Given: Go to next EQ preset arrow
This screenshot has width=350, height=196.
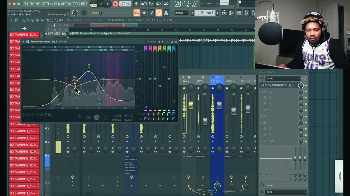Looking at the screenshot, I should pos(162,42).
